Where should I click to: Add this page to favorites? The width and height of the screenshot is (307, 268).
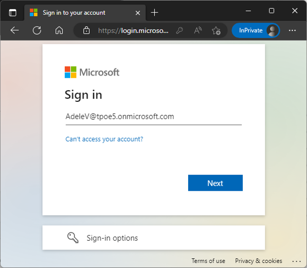216,31
